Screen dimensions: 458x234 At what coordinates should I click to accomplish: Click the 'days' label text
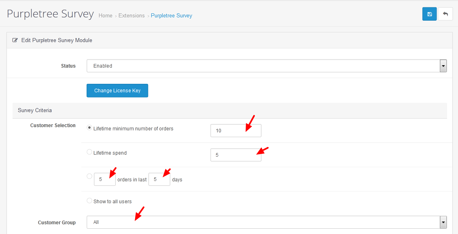coord(177,180)
